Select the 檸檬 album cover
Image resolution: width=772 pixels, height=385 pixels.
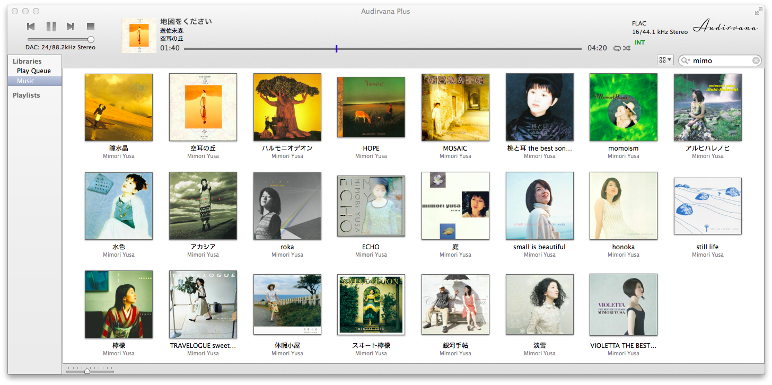[119, 304]
